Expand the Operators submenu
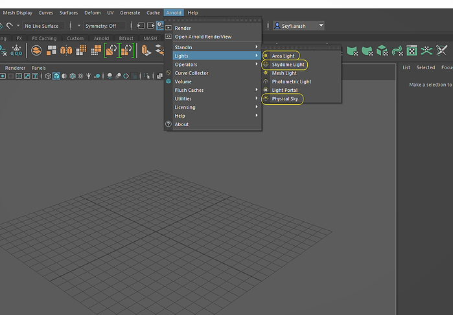The image size is (453, 315). (213, 65)
